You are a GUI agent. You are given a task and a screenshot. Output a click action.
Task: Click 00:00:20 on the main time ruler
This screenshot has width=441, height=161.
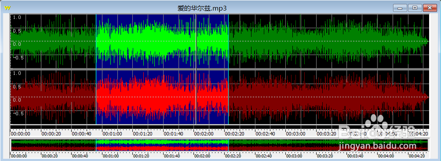point(51,134)
